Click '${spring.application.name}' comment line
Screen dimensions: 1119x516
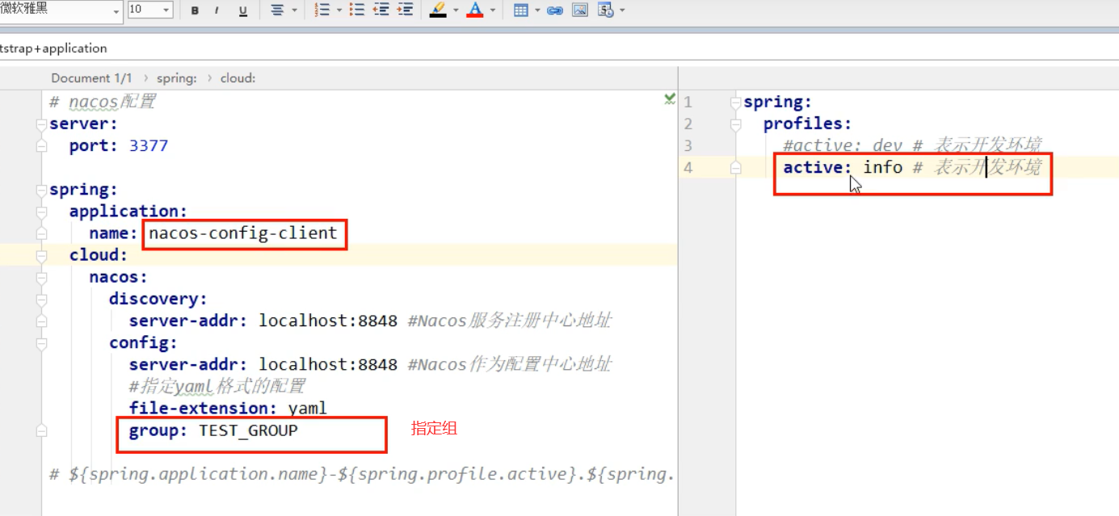tap(361, 475)
